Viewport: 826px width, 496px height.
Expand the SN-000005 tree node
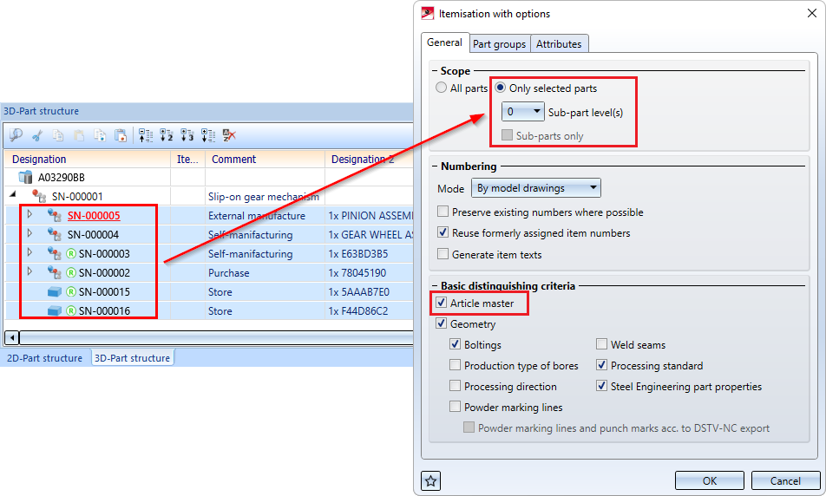[x=30, y=214]
